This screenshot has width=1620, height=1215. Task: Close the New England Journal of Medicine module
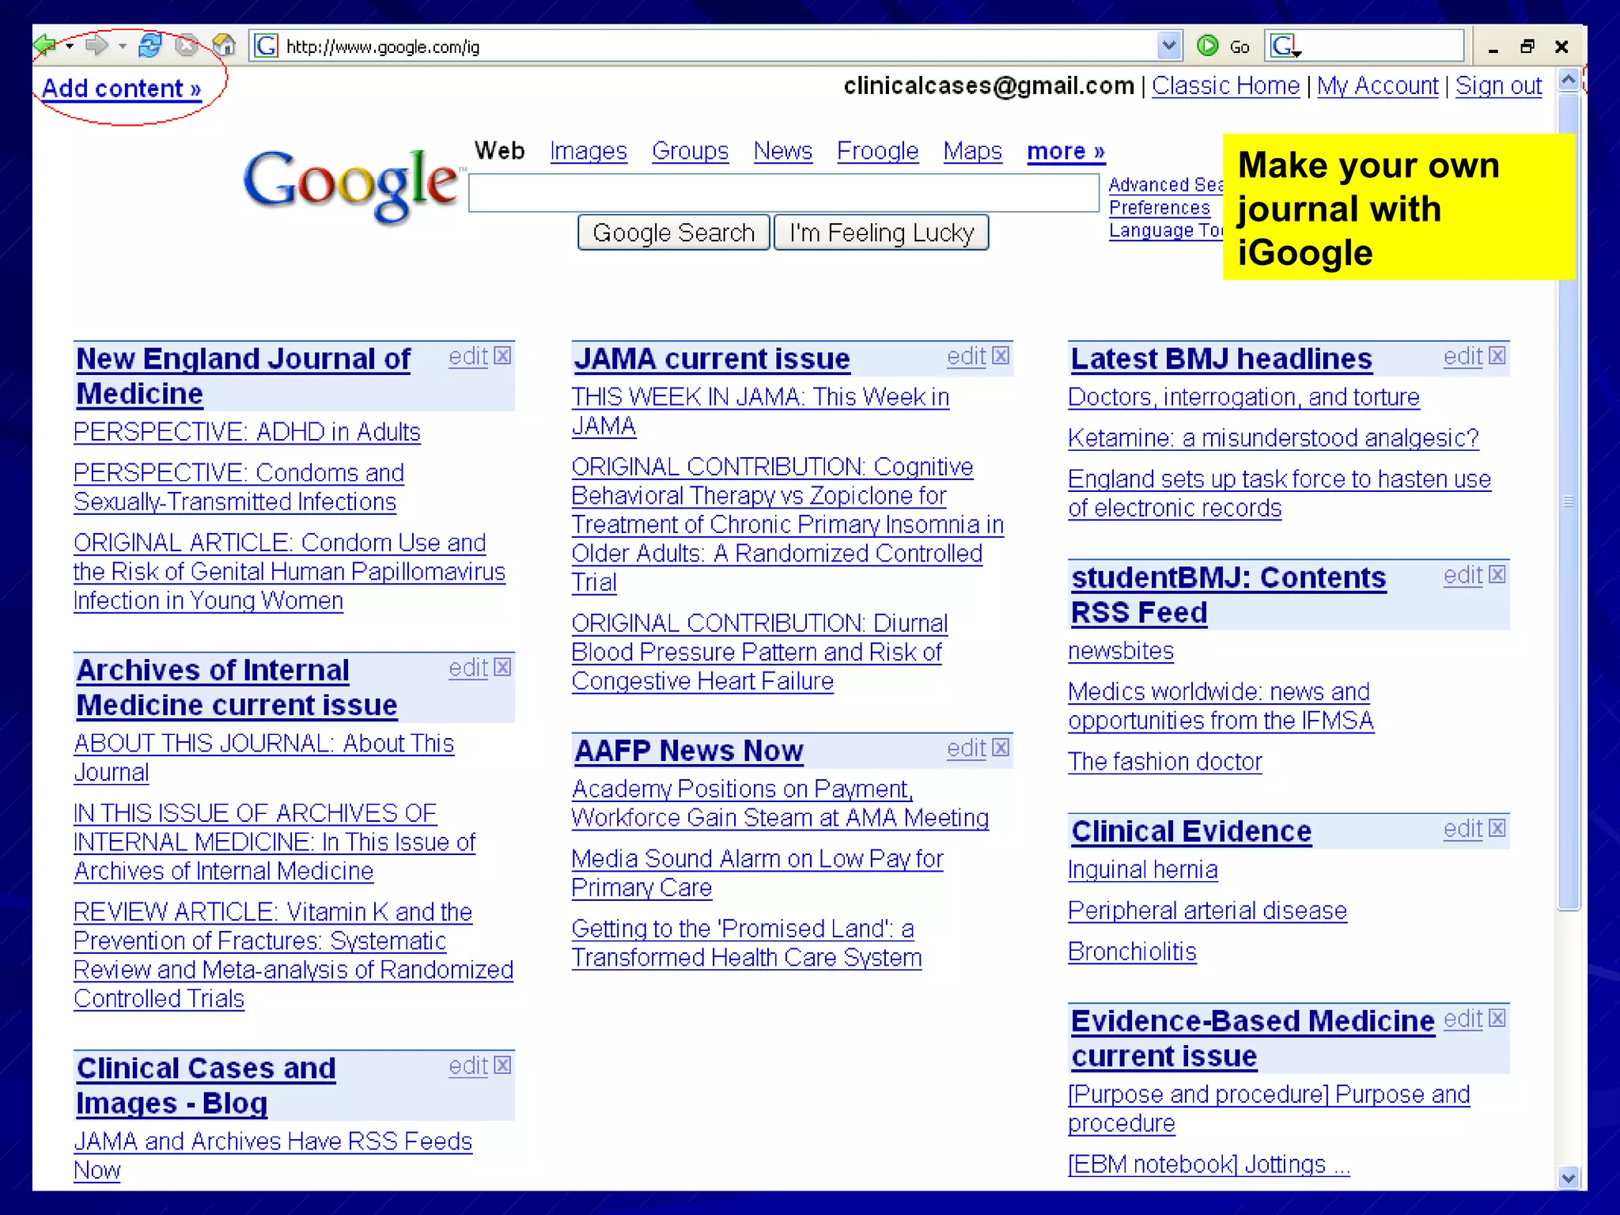coord(502,356)
